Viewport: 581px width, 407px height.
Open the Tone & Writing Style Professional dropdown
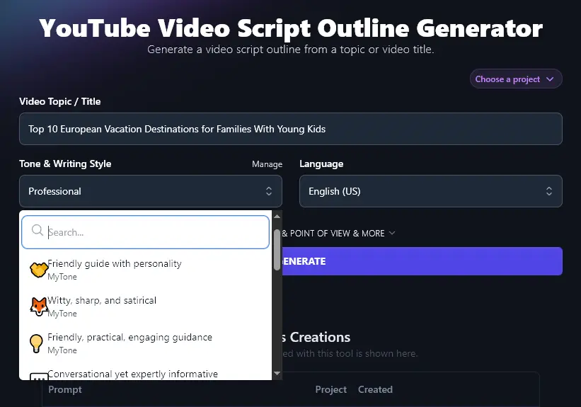point(151,191)
